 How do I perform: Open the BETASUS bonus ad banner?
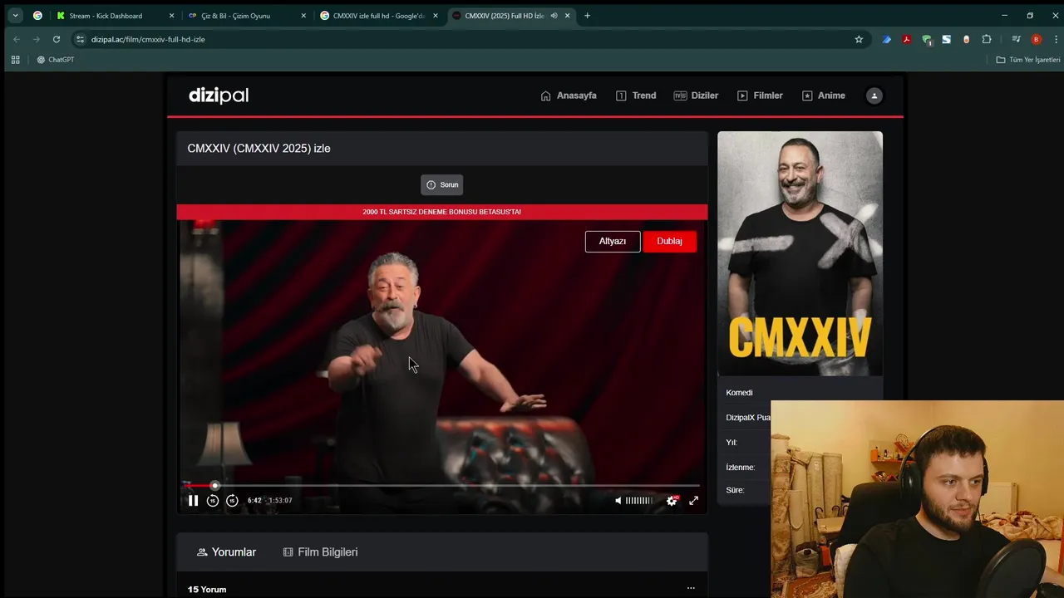(442, 212)
